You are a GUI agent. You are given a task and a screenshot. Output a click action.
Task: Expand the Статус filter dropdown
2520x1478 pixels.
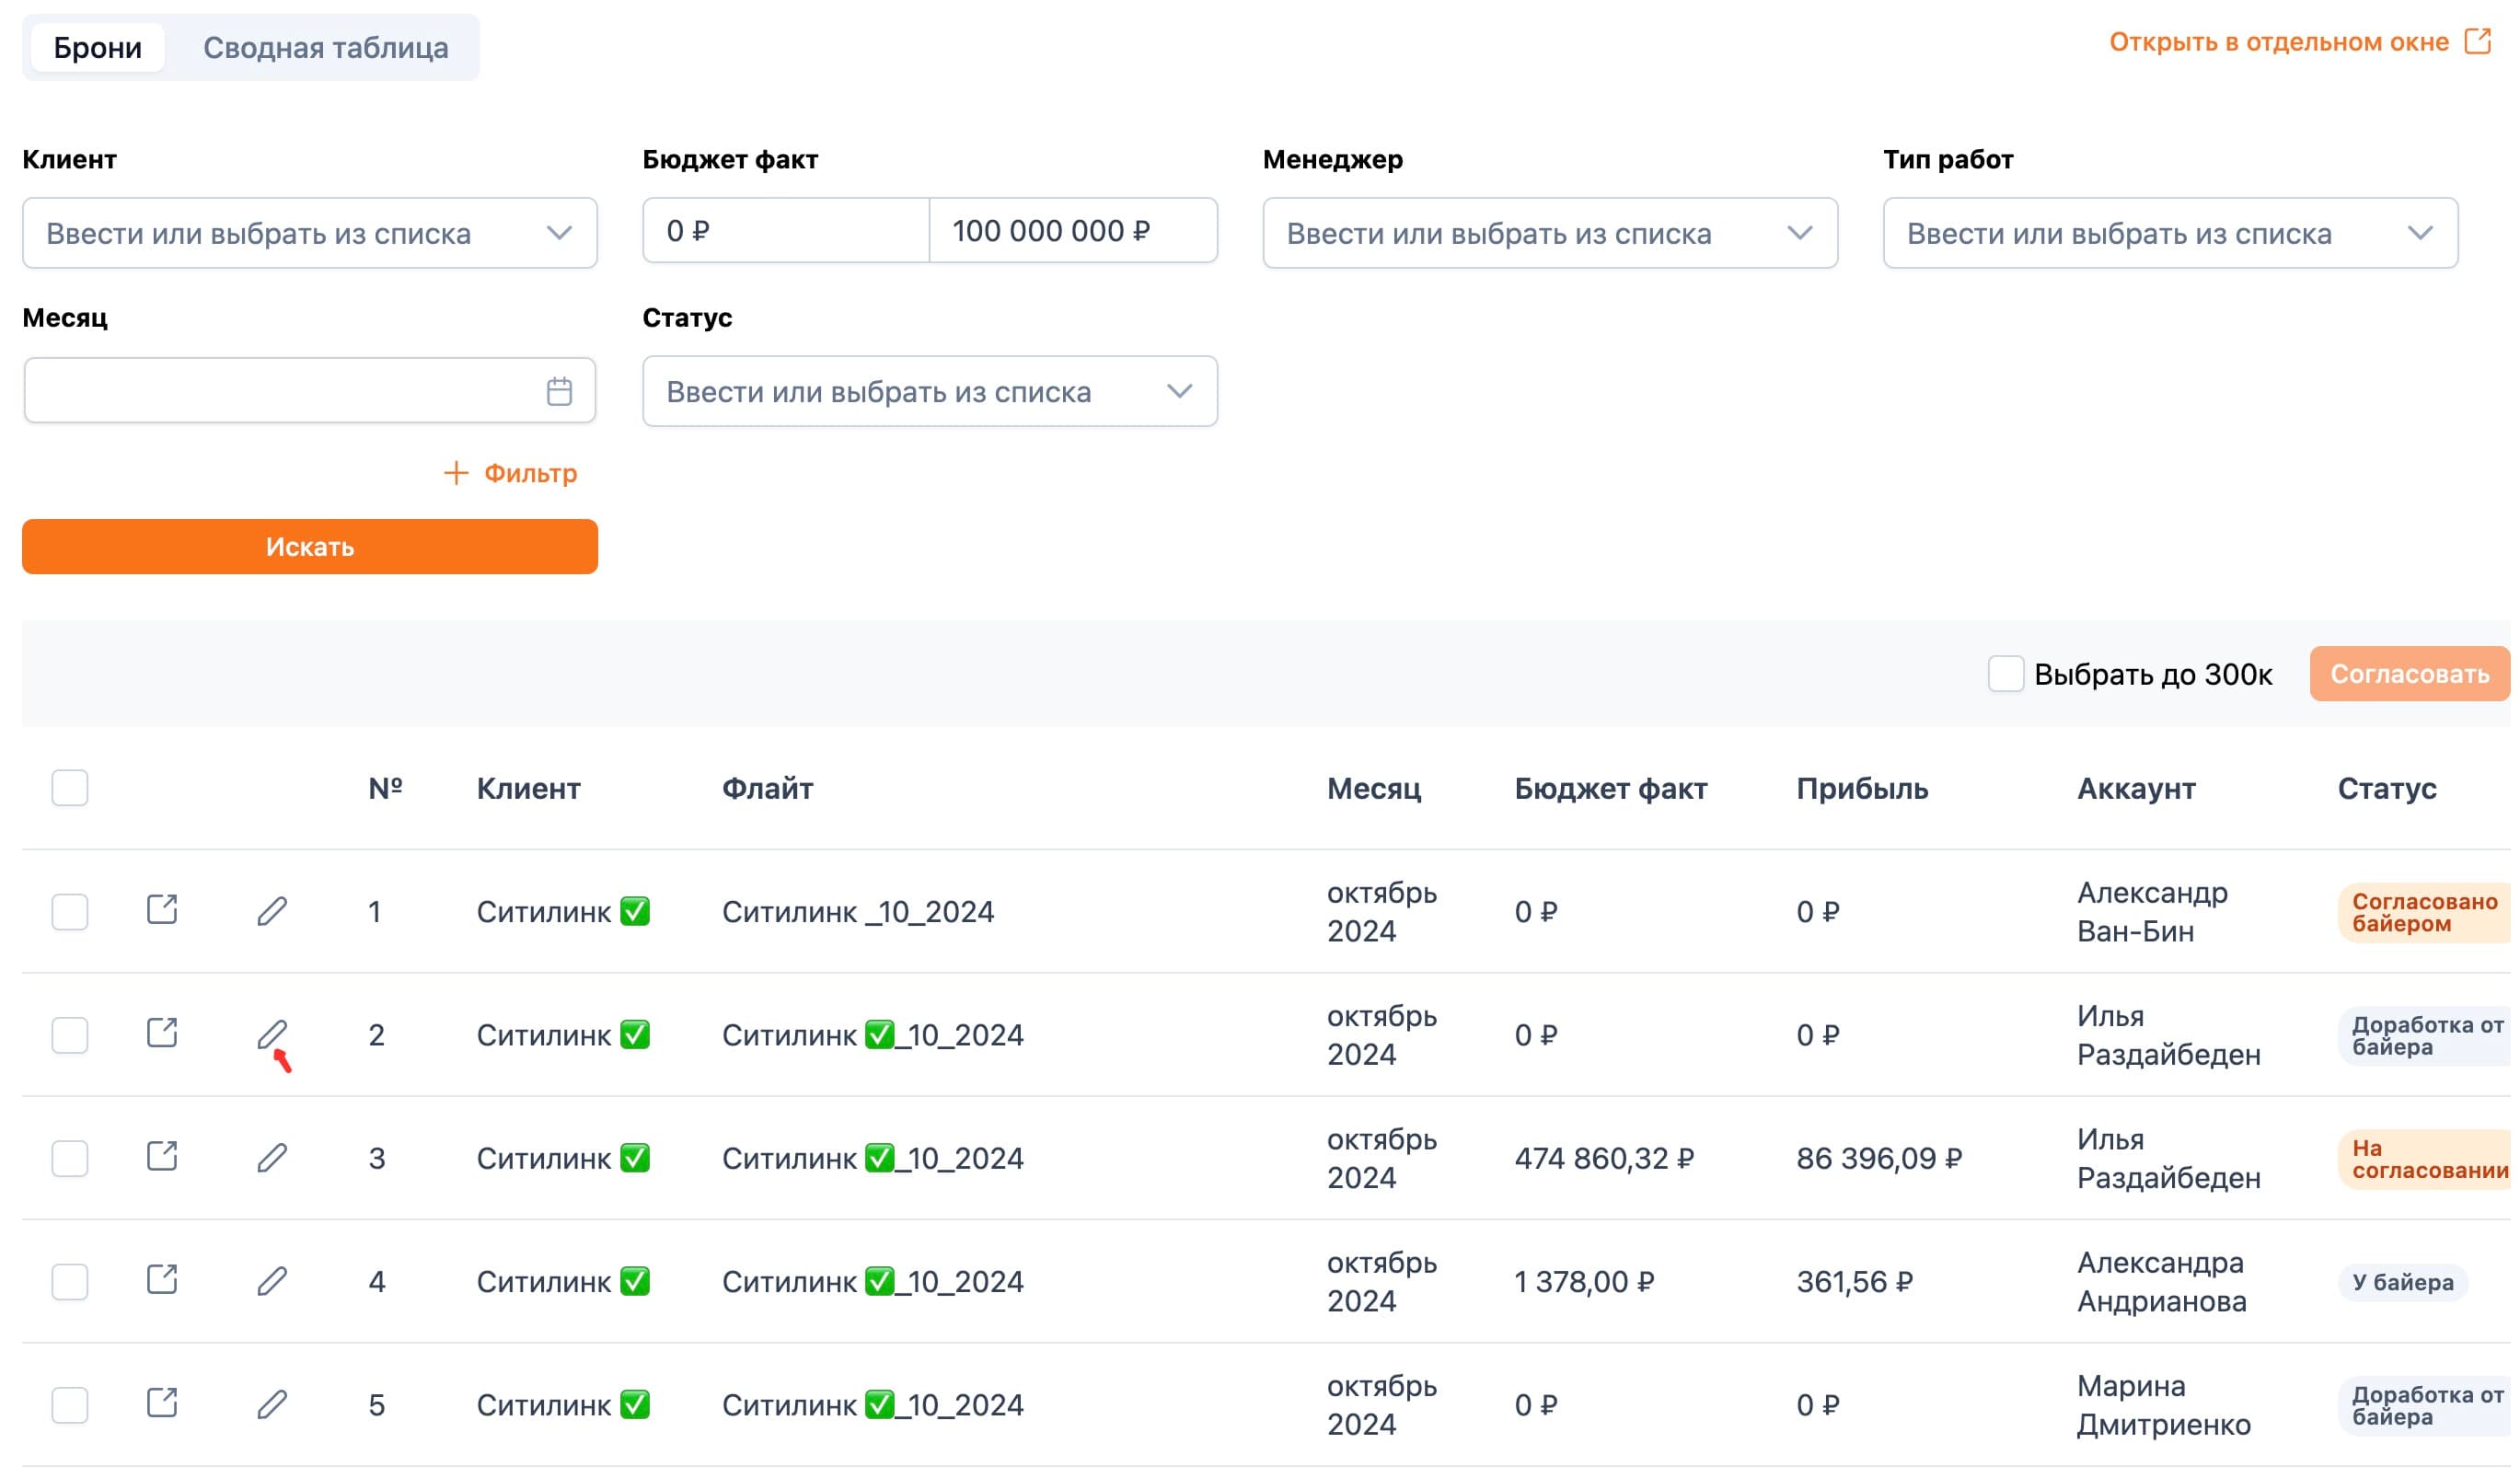point(930,391)
